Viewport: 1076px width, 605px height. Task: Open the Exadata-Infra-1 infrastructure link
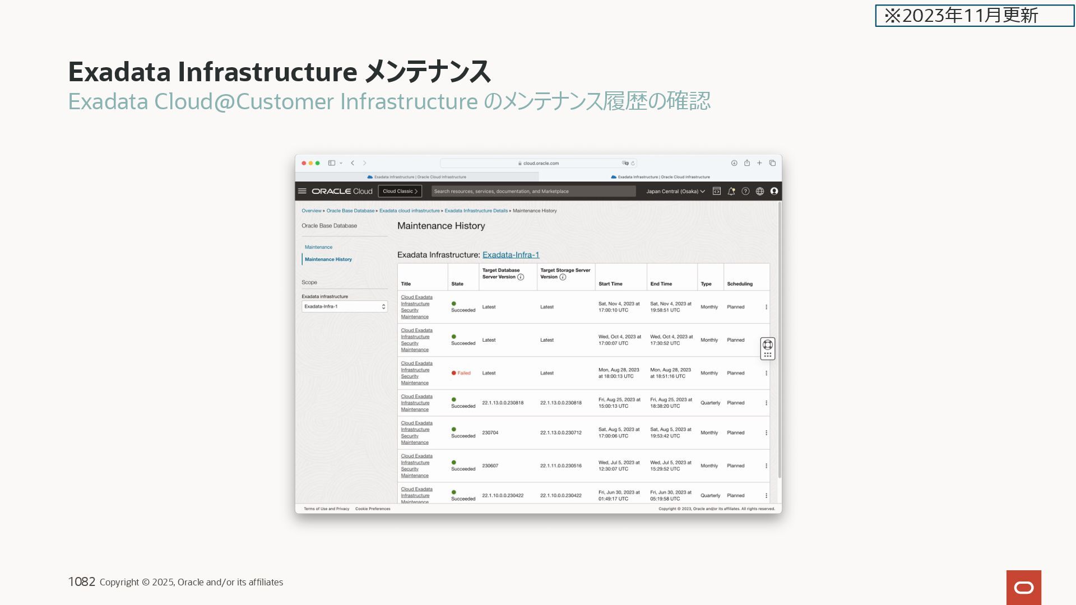pyautogui.click(x=511, y=255)
